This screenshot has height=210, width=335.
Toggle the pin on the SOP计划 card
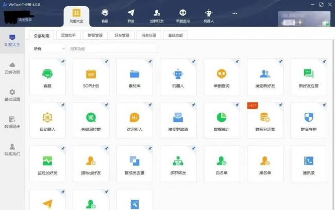click(106, 61)
